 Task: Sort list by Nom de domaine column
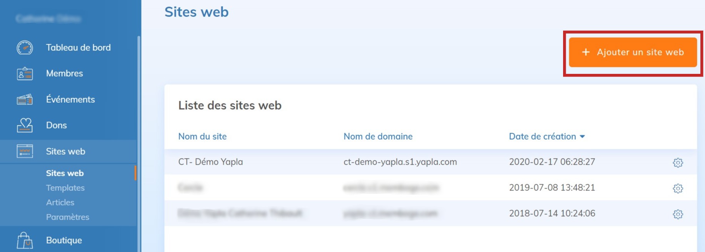[x=378, y=136]
